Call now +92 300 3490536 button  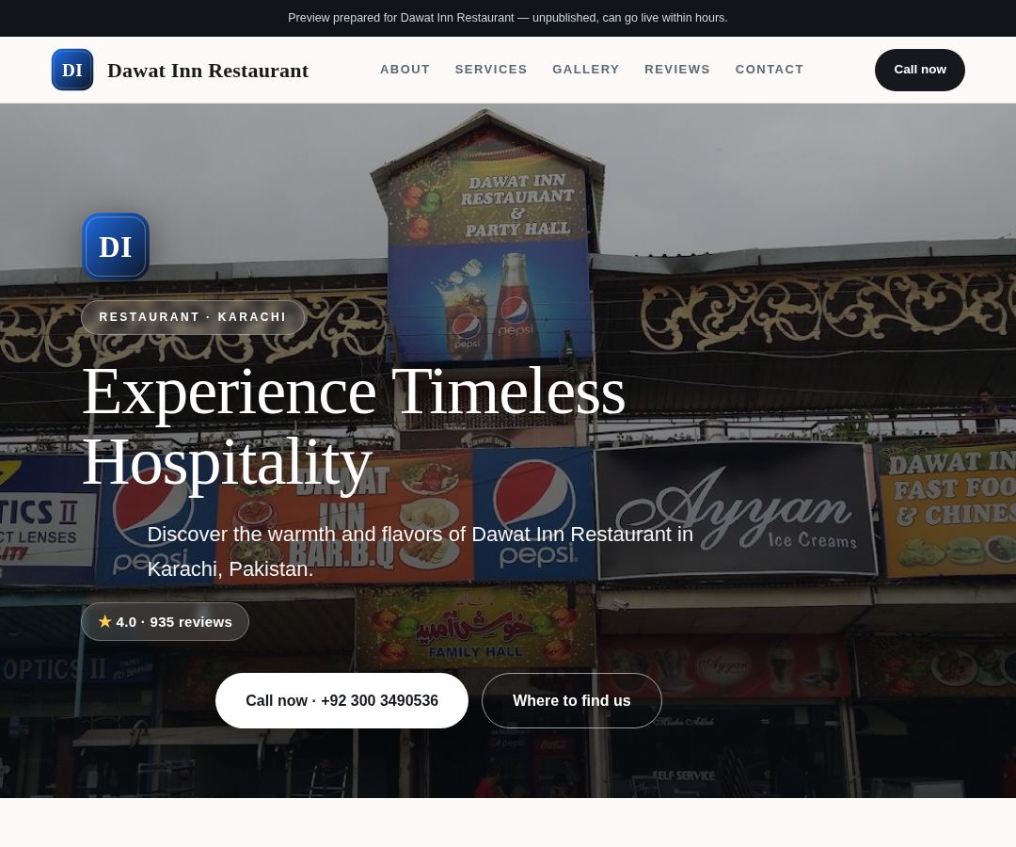341,700
